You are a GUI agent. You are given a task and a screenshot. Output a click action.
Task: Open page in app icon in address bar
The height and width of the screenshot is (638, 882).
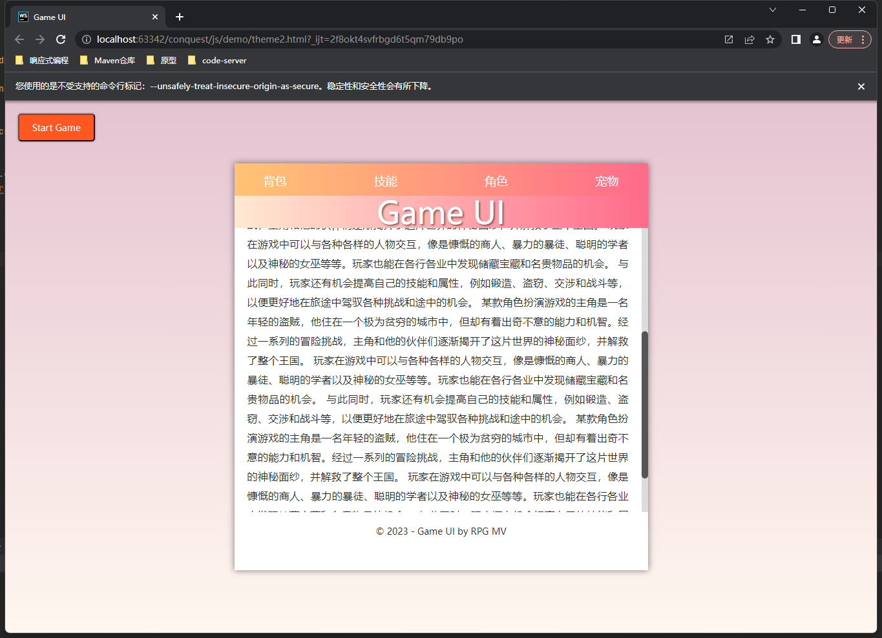tap(729, 39)
